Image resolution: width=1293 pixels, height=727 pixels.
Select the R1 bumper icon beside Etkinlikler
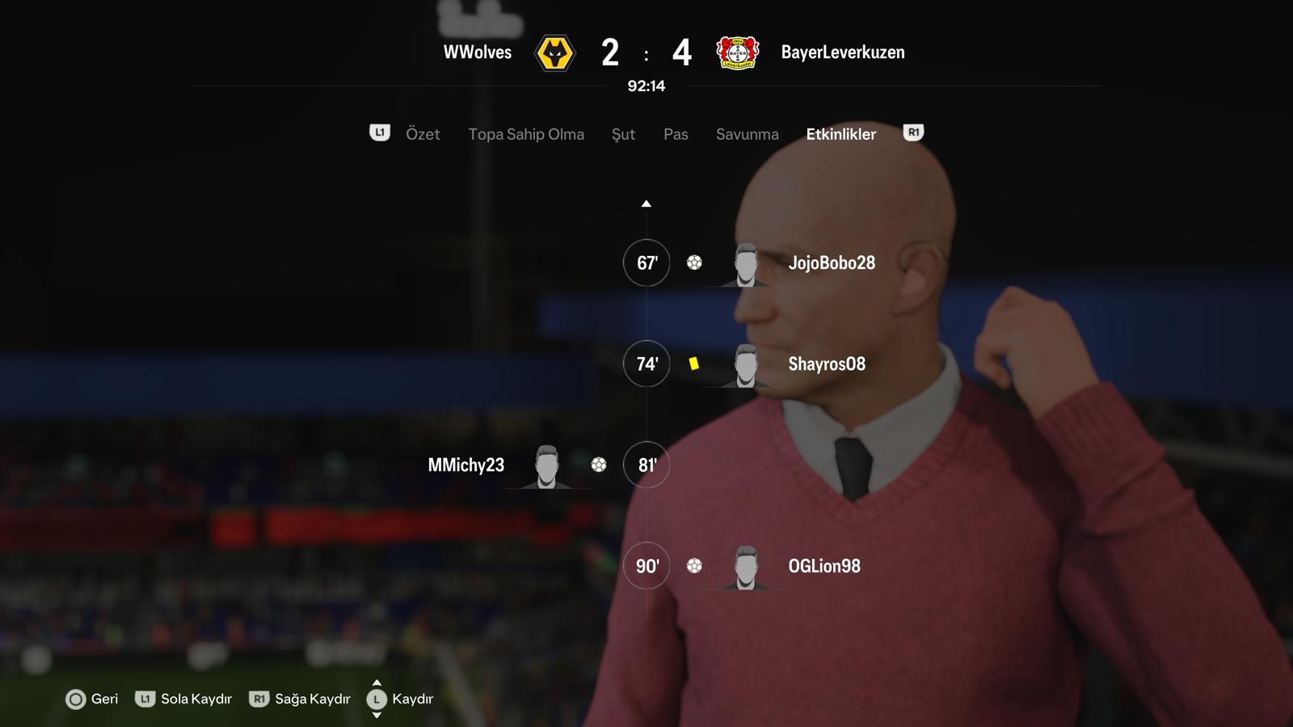pos(913,132)
